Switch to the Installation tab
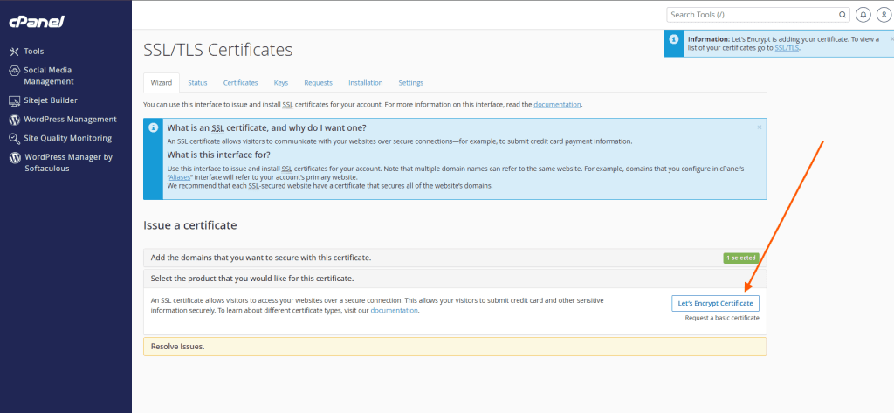The height and width of the screenshot is (413, 894). point(366,83)
